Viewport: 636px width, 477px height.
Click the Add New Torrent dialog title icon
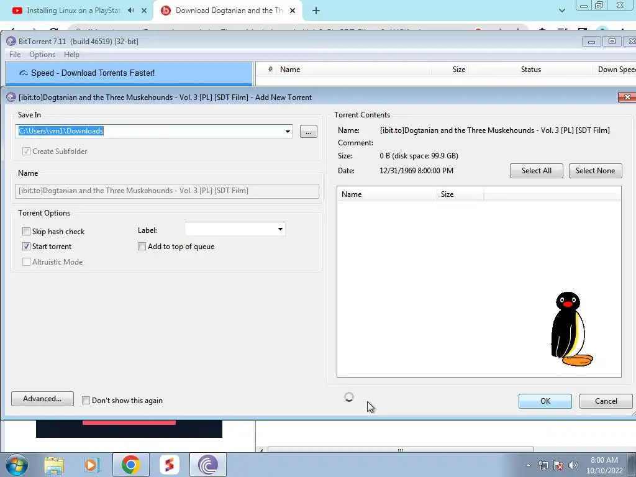pos(11,98)
